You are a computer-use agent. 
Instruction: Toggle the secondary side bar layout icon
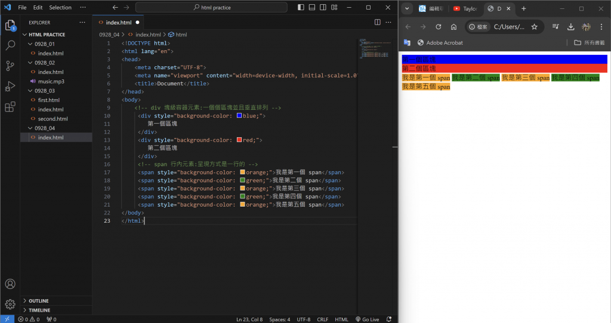click(x=323, y=7)
